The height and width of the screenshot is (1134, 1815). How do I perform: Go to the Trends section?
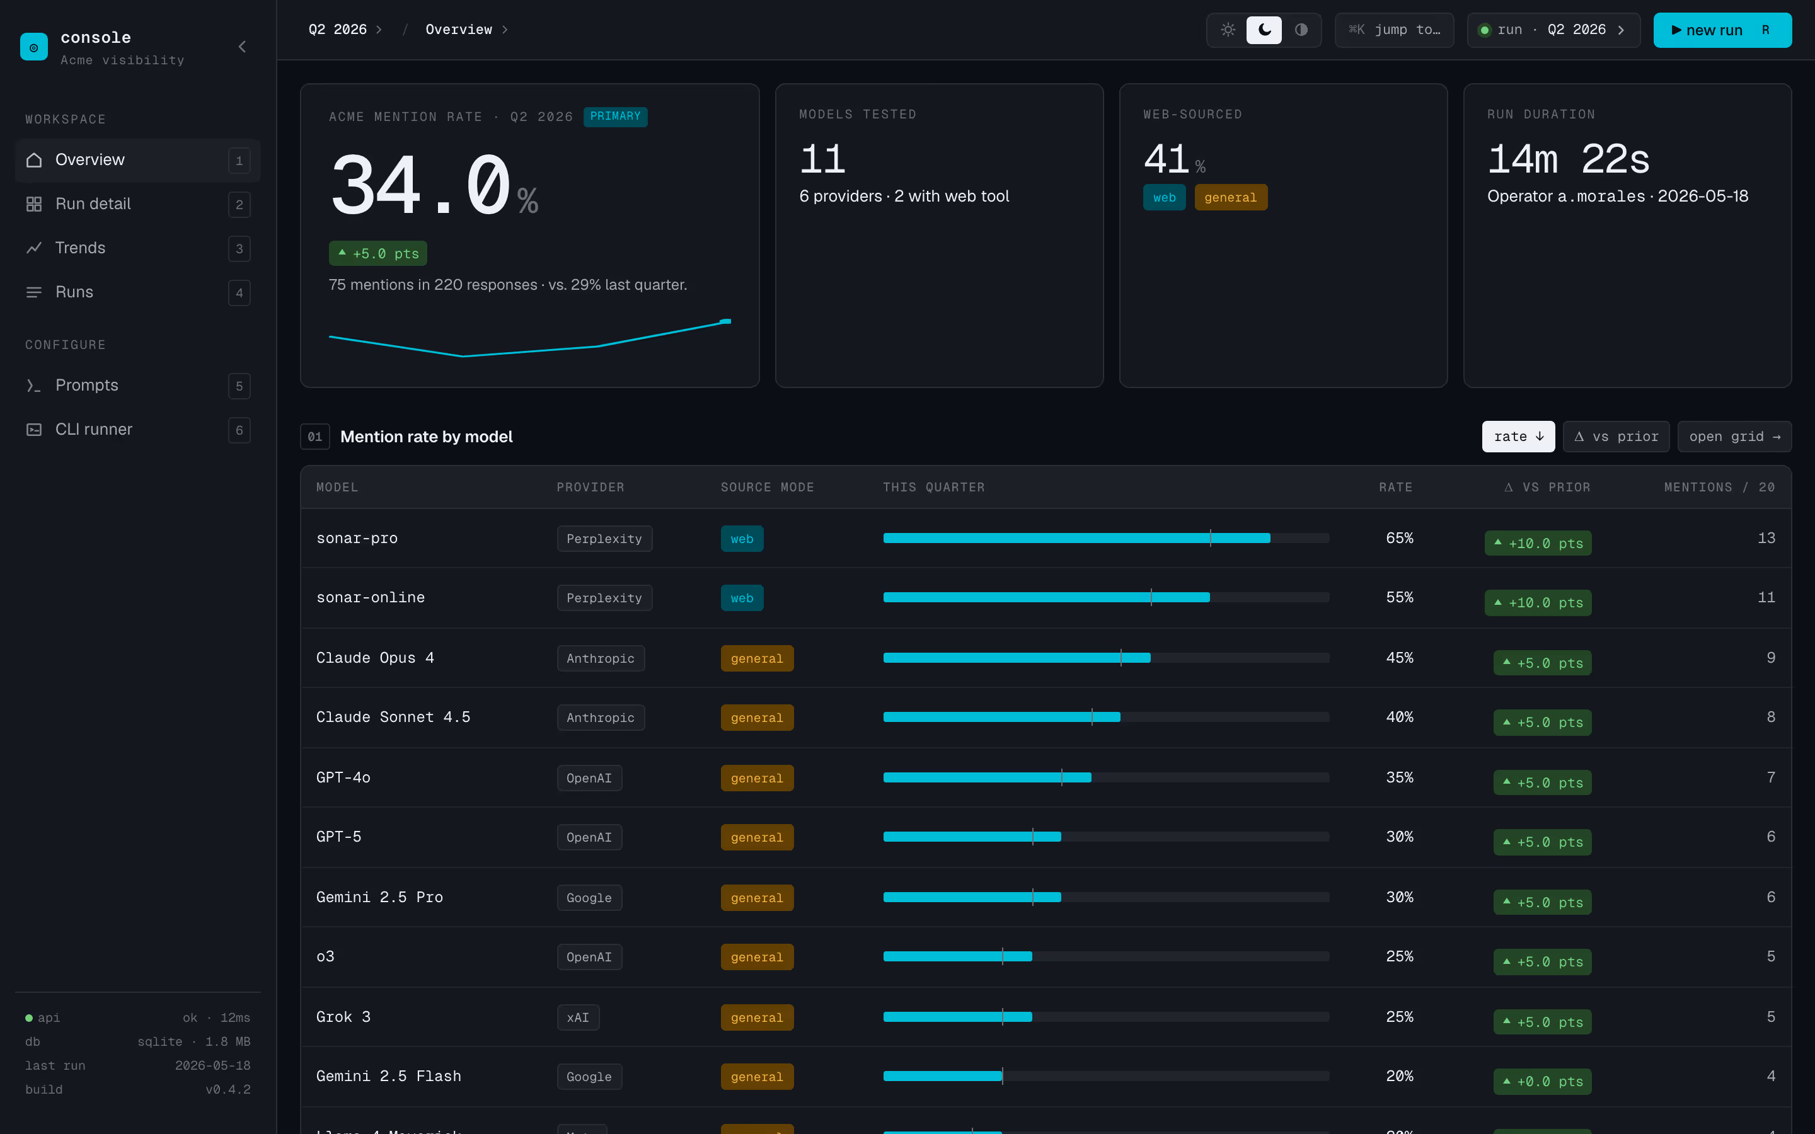(x=138, y=248)
